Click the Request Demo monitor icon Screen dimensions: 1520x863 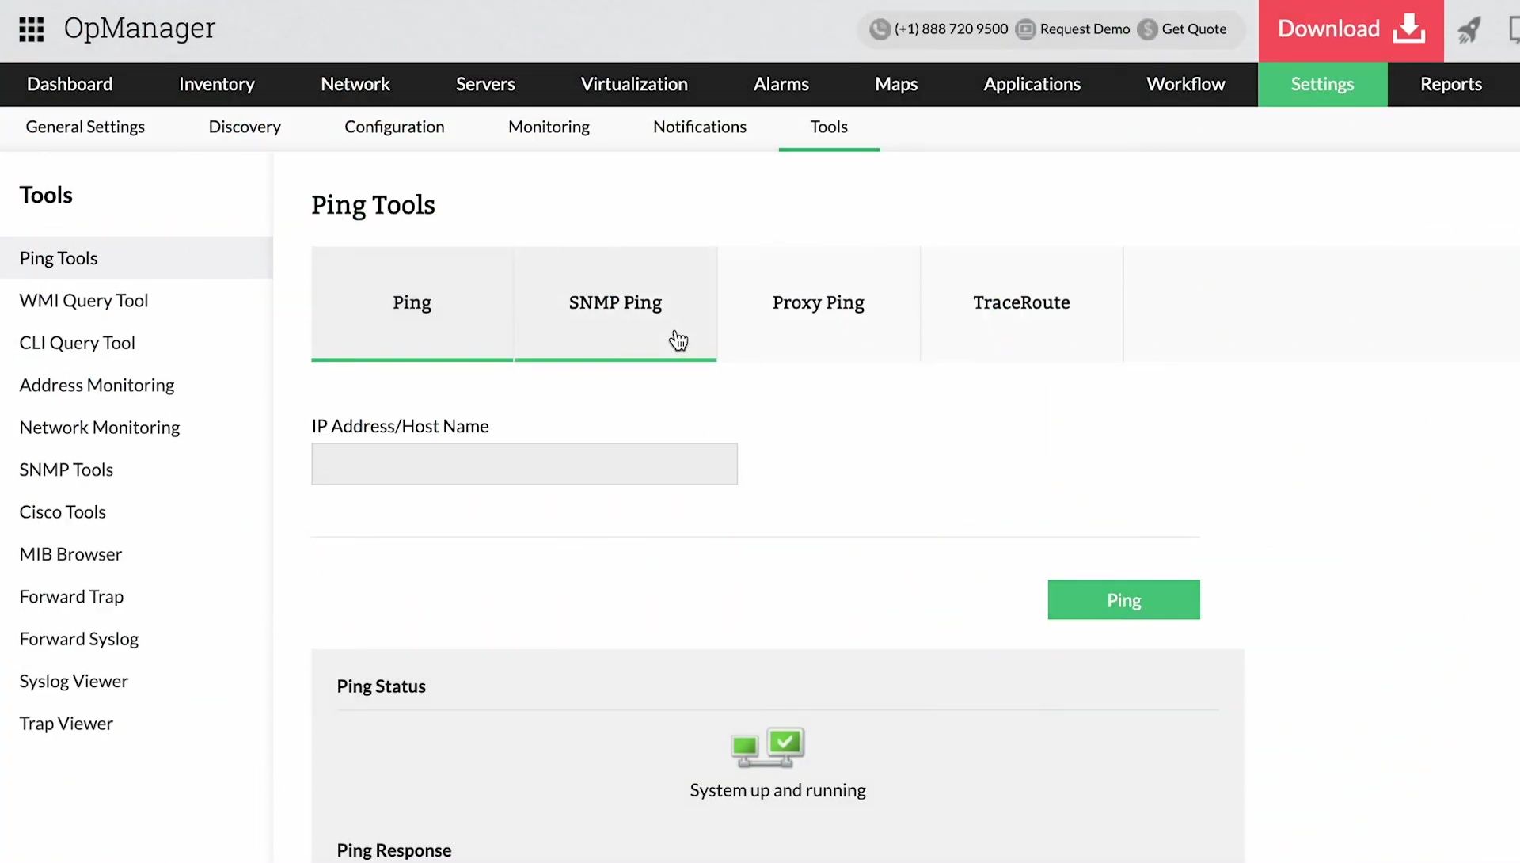tap(1025, 29)
